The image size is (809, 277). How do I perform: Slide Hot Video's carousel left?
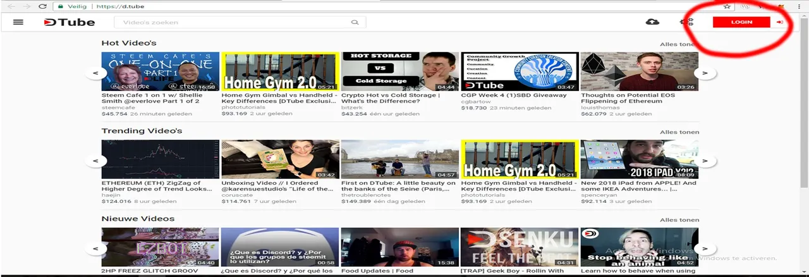point(95,73)
